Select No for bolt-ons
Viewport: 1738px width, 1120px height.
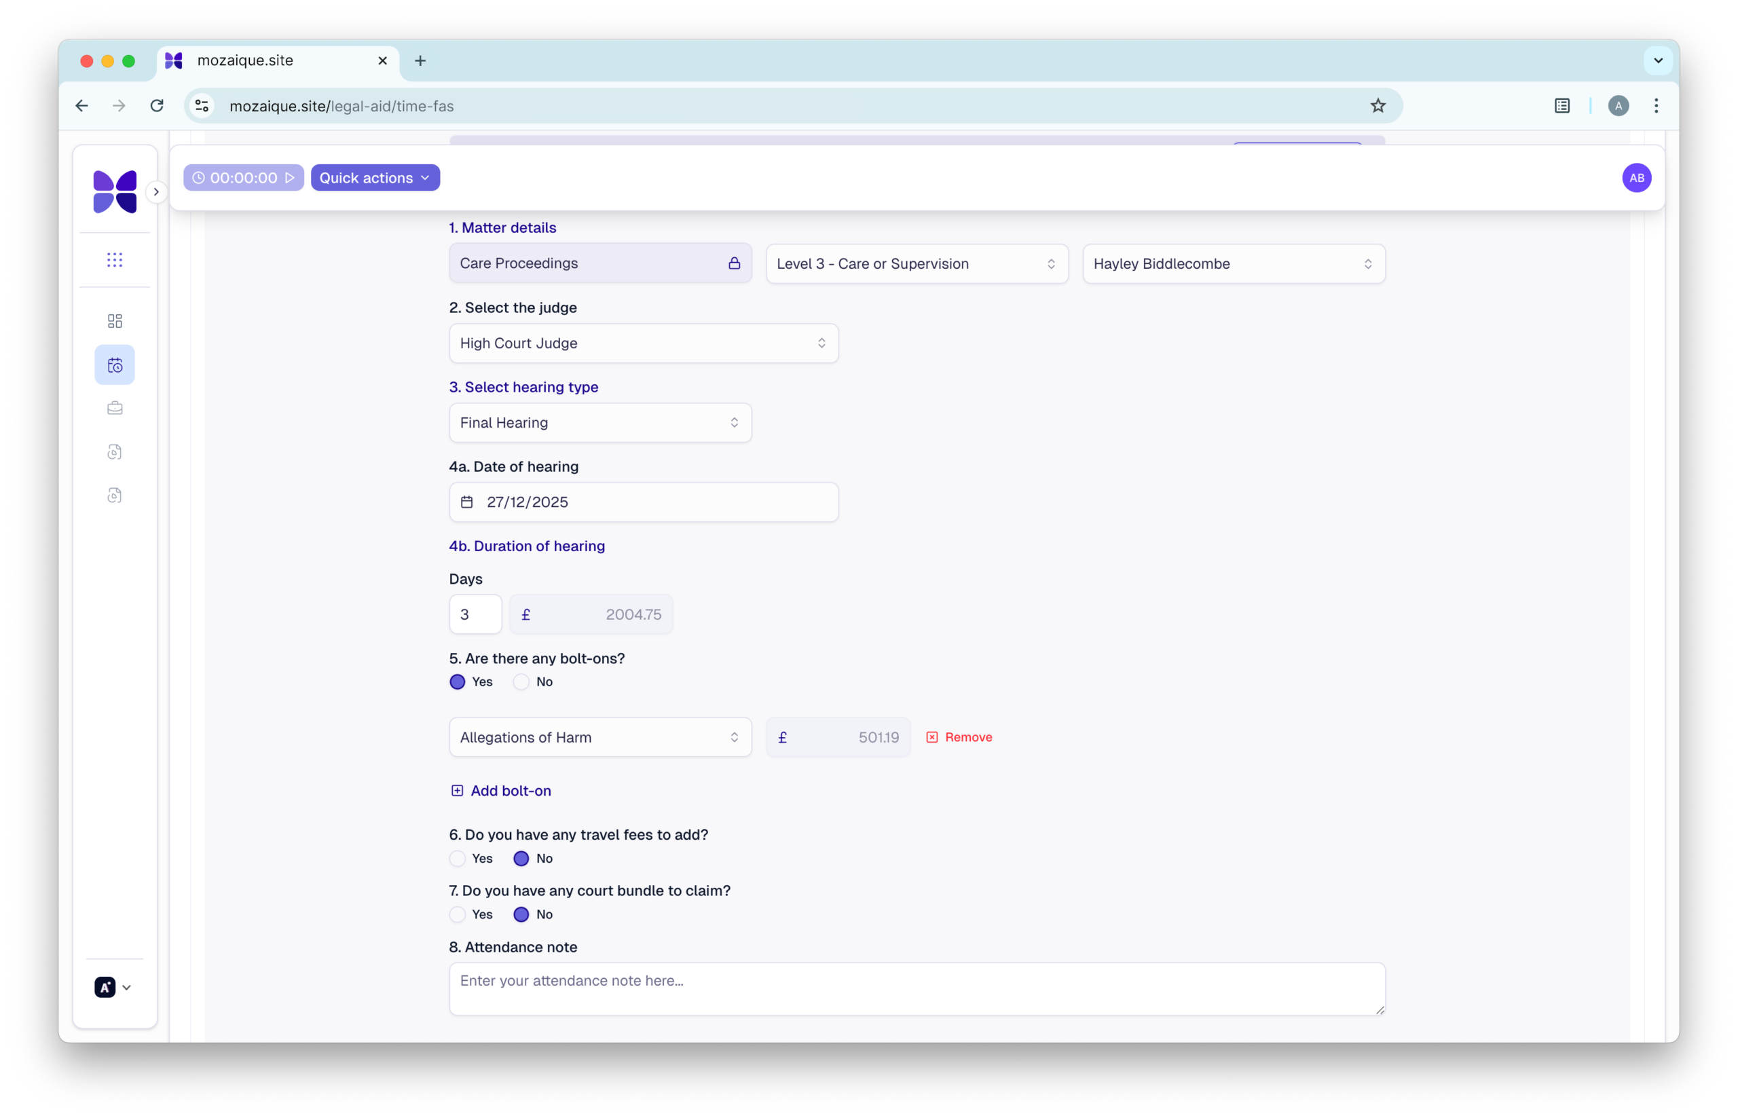click(521, 682)
